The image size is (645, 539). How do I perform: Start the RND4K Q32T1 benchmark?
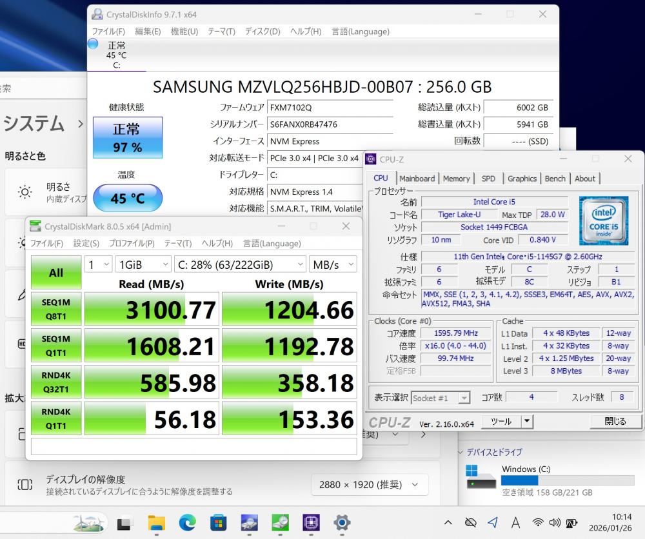[56, 382]
